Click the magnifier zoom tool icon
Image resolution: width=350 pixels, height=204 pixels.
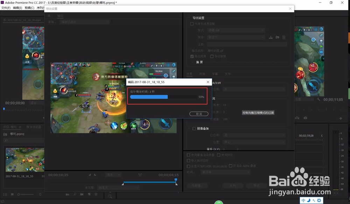pos(110,196)
